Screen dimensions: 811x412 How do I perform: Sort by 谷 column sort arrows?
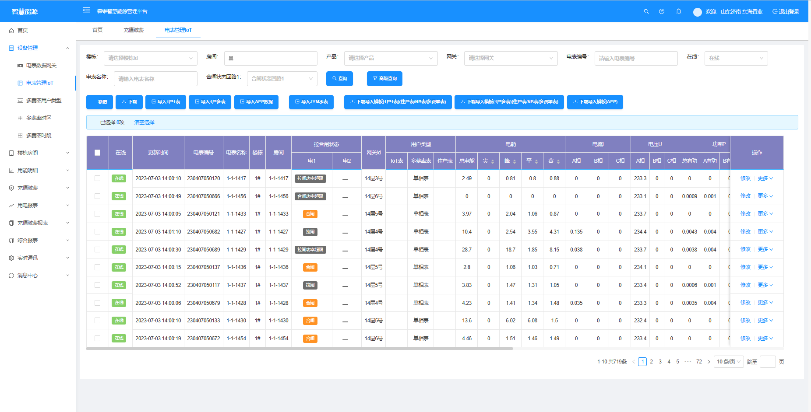[558, 161]
